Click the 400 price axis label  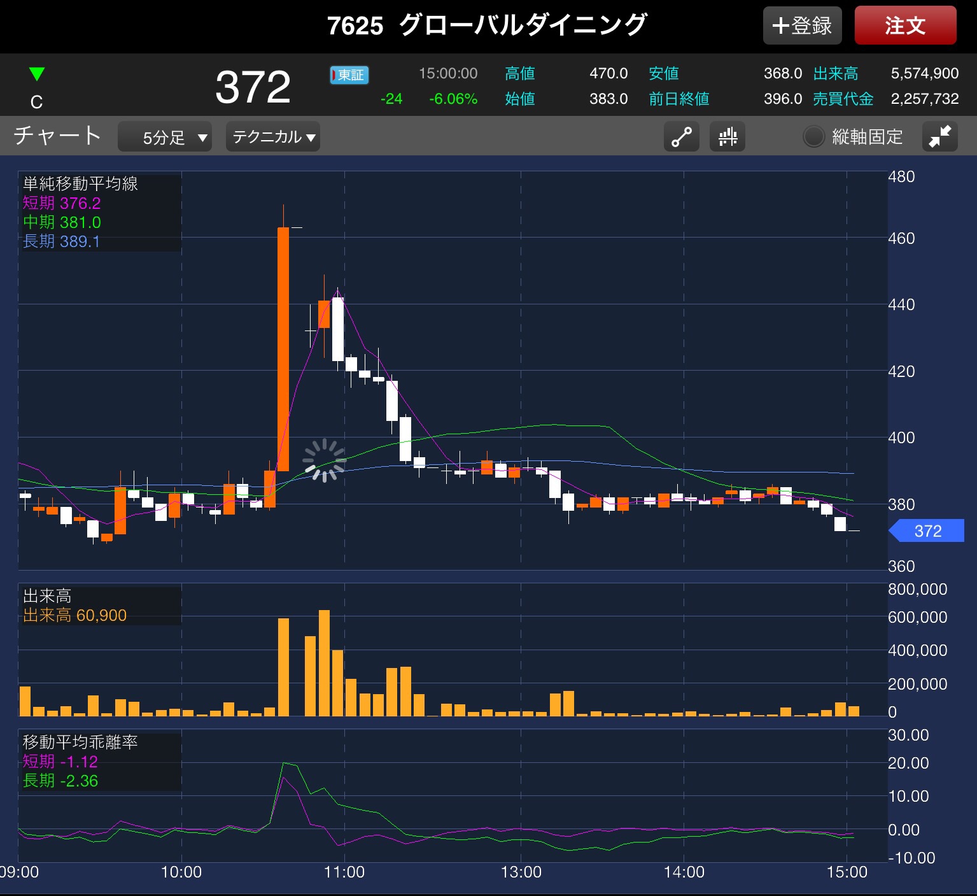pyautogui.click(x=901, y=437)
